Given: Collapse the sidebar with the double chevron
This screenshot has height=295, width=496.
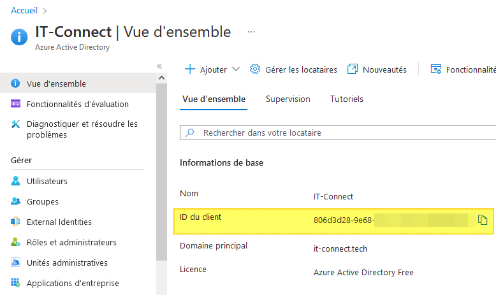Looking at the screenshot, I should pyautogui.click(x=159, y=66).
